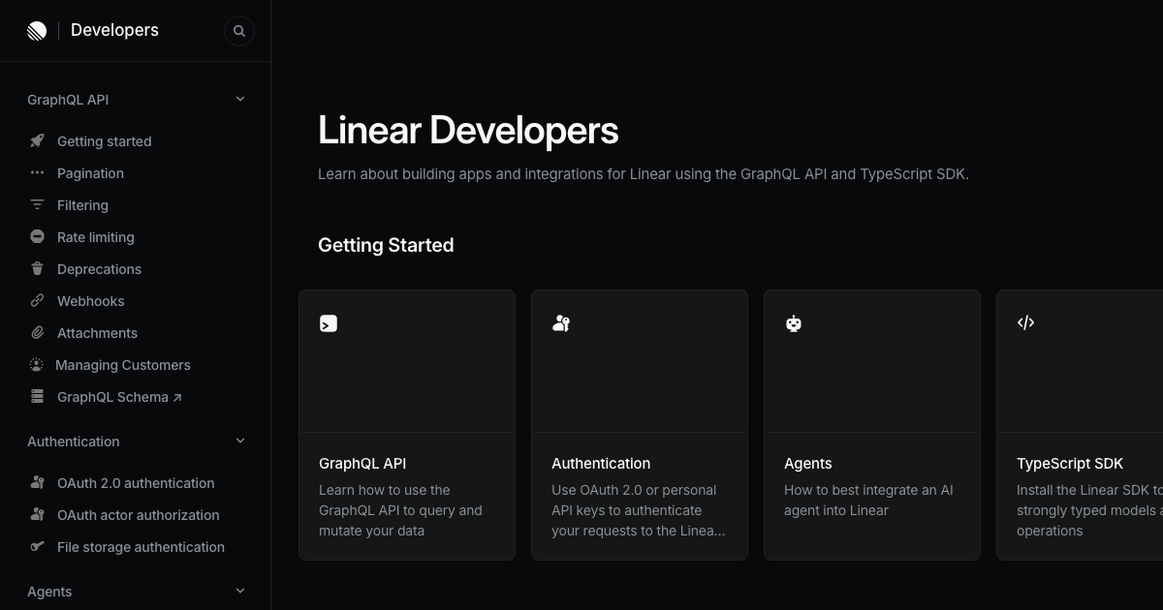This screenshot has width=1163, height=610.
Task: Click the terminal icon on the GraphQL API card
Action: point(329,323)
